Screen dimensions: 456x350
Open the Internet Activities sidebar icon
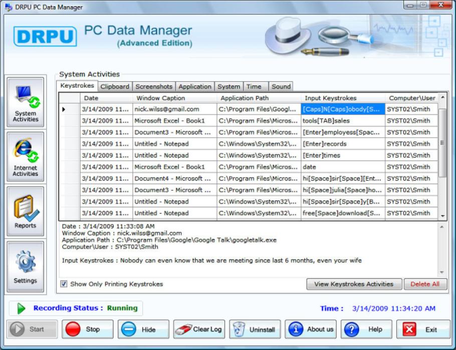pos(25,157)
